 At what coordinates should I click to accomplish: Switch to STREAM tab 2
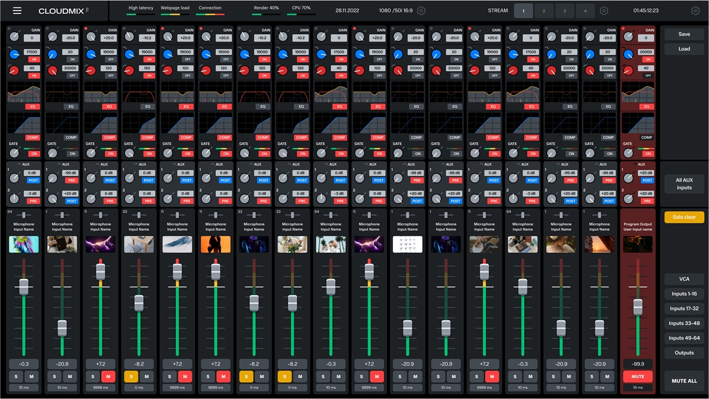[x=544, y=10]
